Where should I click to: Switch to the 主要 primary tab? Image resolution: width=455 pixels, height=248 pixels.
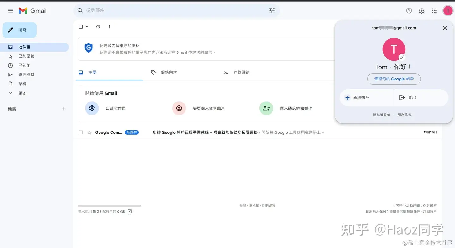point(109,73)
